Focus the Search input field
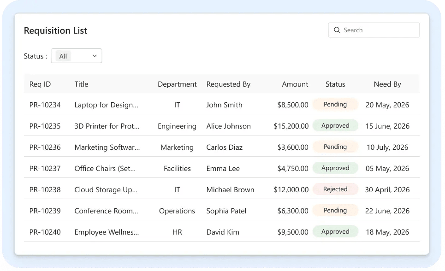 click(374, 30)
